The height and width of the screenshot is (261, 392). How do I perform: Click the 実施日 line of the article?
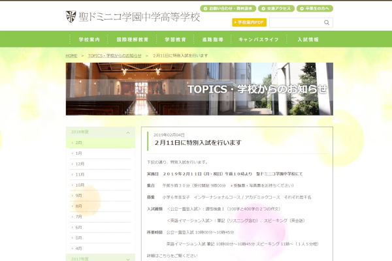225,174
